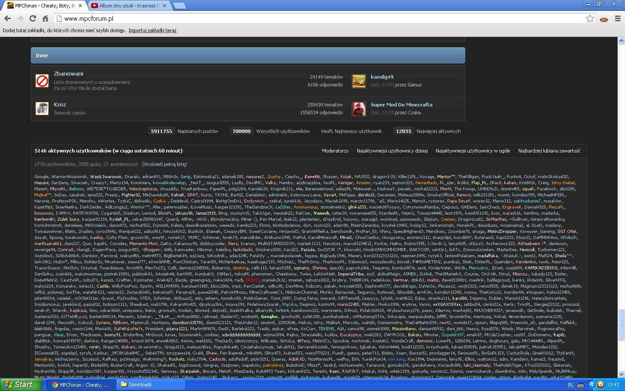Open the Moderatorzy tab
625x391 pixels.
tap(335, 151)
